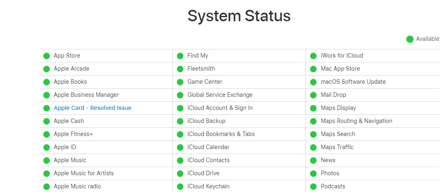Select the Game Center service name
Screen dimensions: 442x192
point(205,82)
